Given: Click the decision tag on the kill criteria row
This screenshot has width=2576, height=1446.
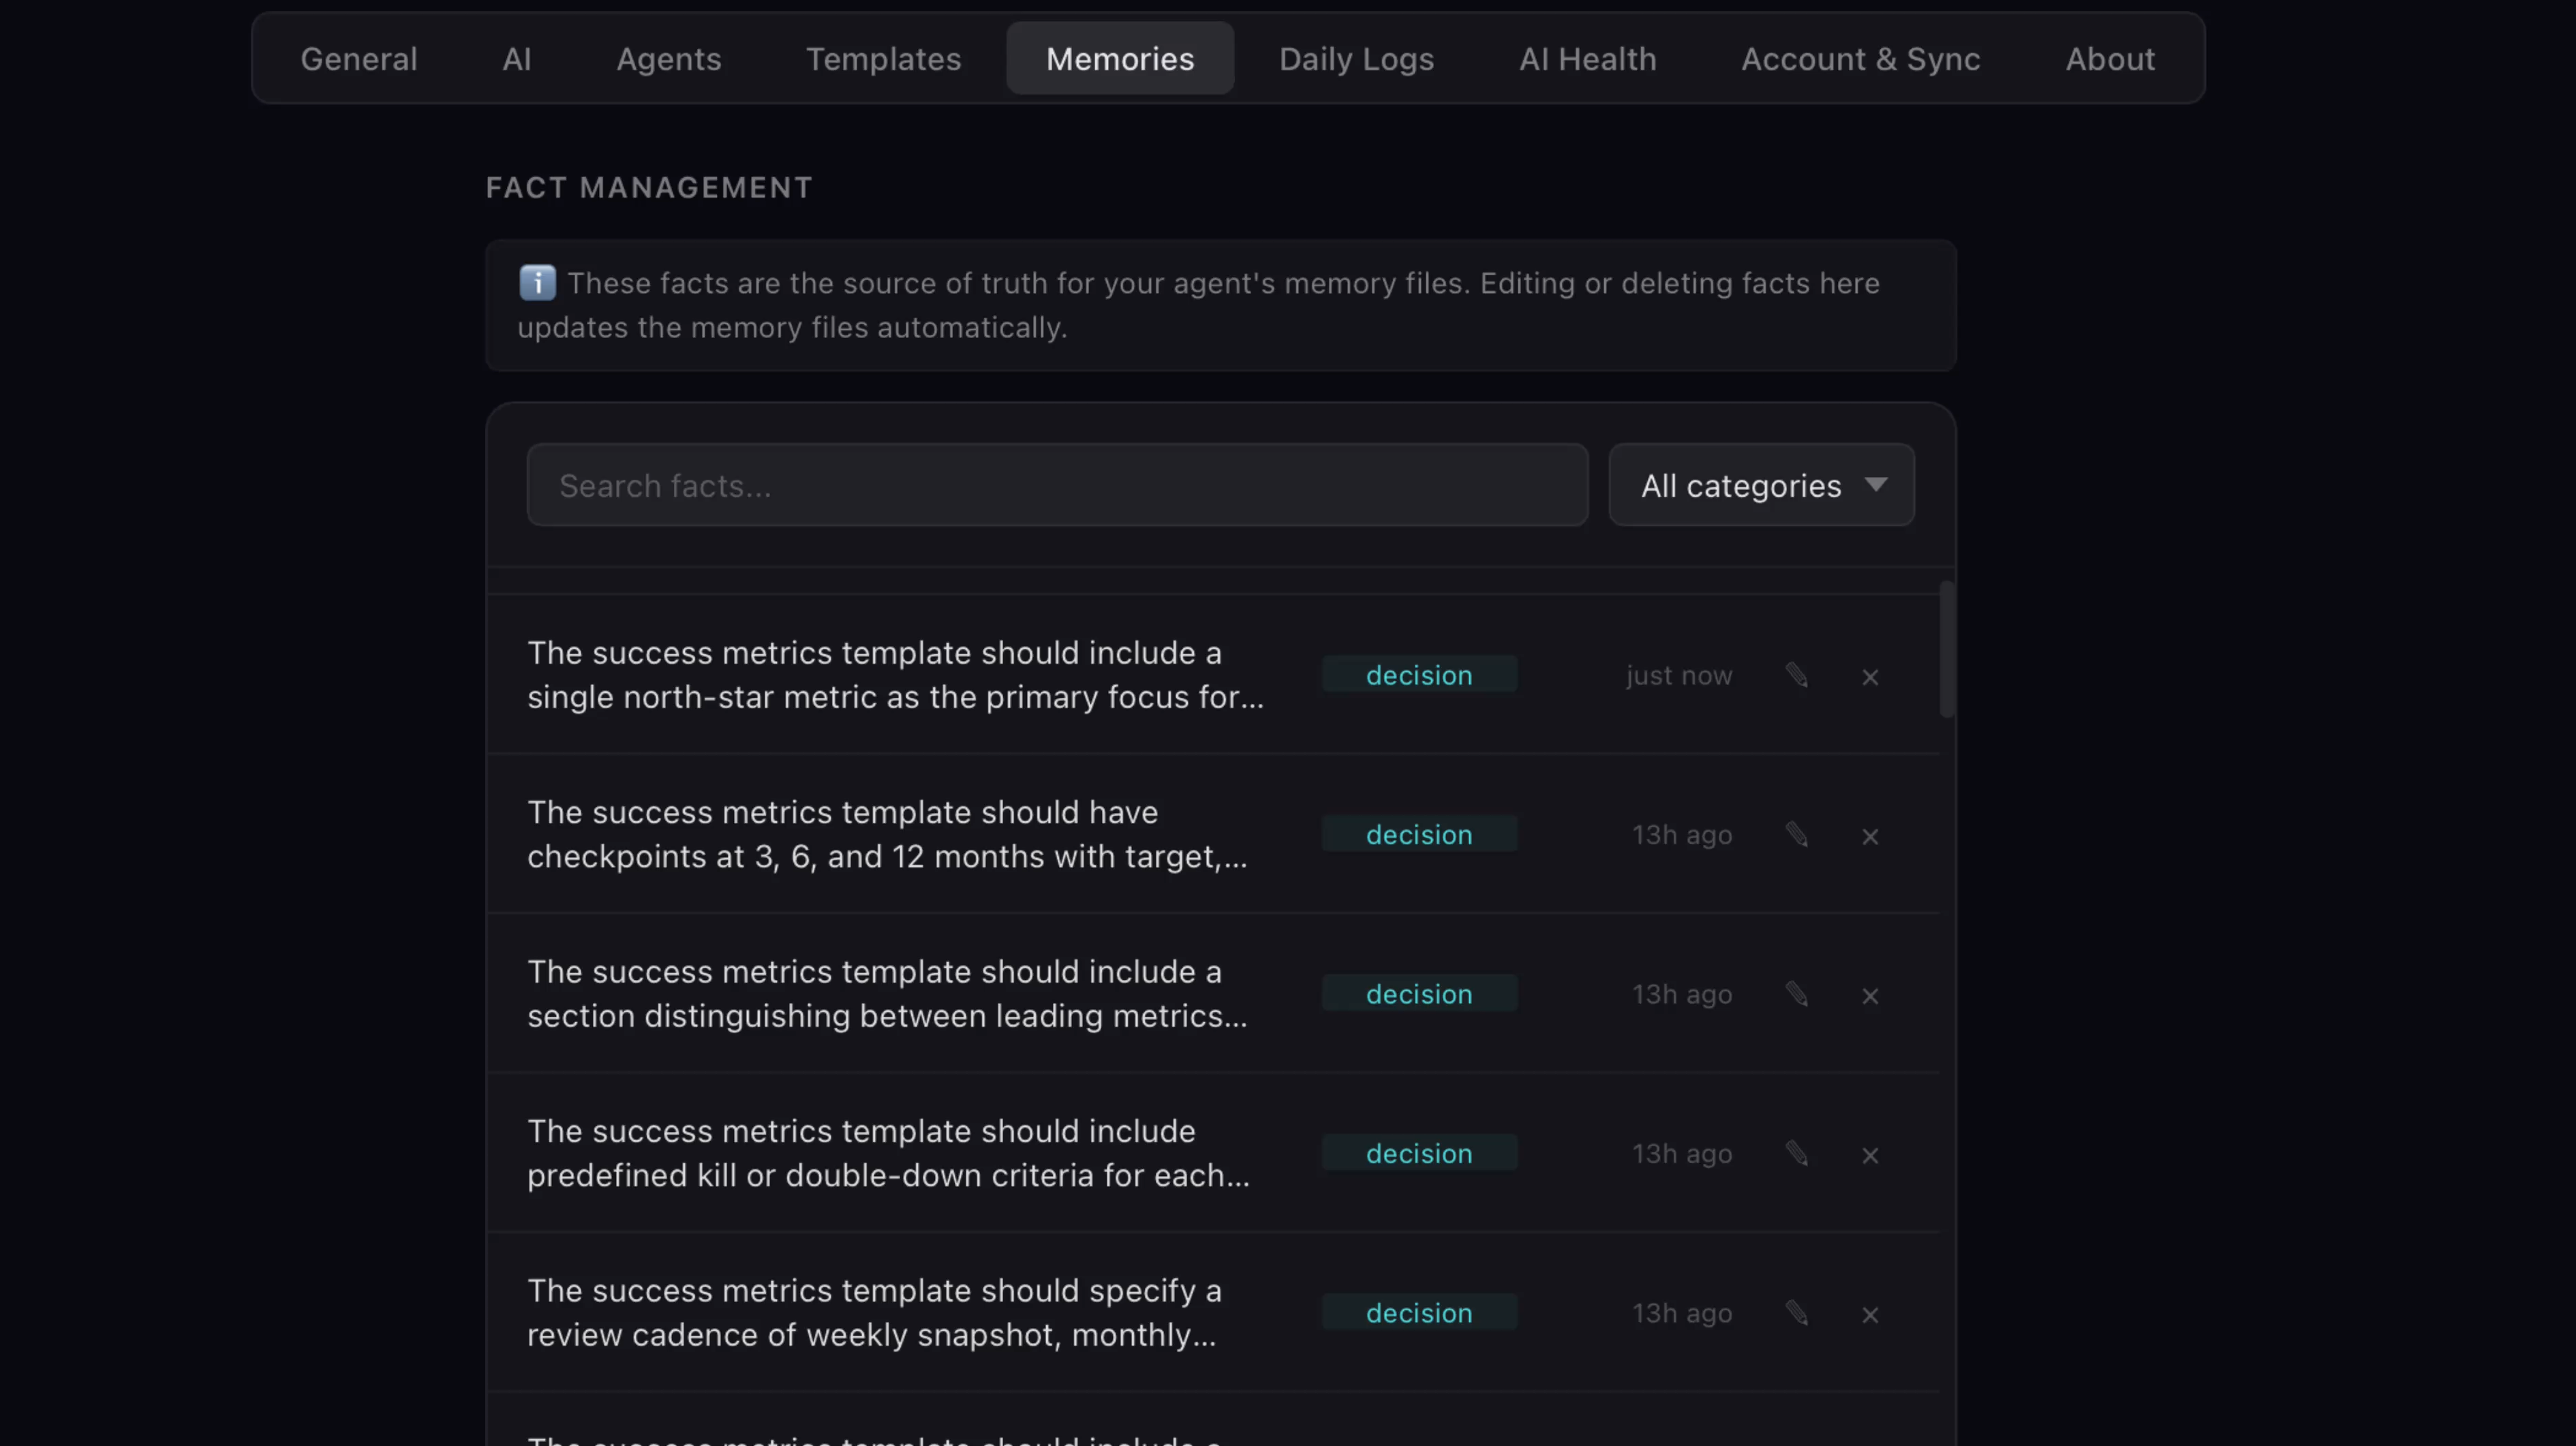Looking at the screenshot, I should pyautogui.click(x=1419, y=1153).
